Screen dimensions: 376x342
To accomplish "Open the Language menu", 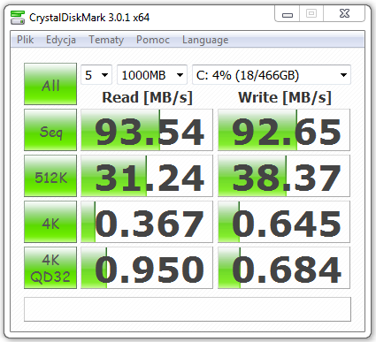I will [205, 40].
